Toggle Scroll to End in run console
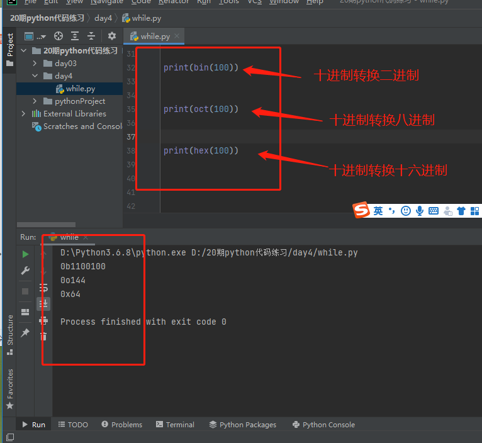Screen dimensions: 482x443 pos(43,304)
